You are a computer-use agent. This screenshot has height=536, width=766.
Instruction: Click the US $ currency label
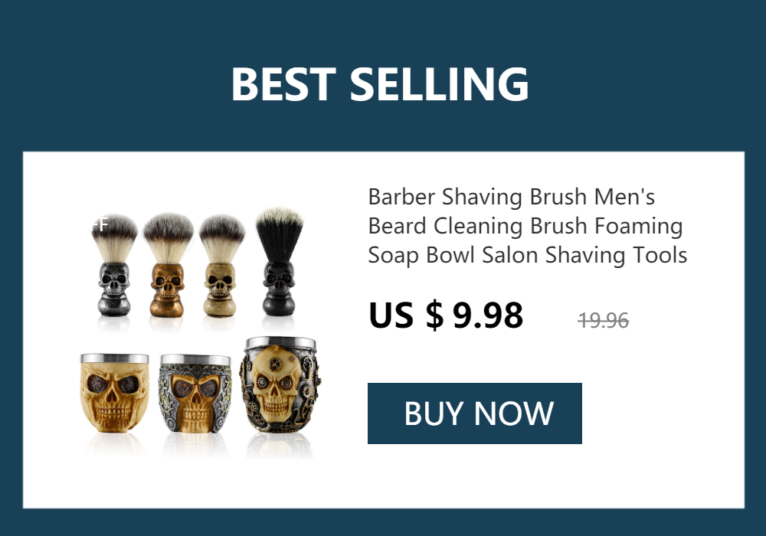pyautogui.click(x=406, y=315)
